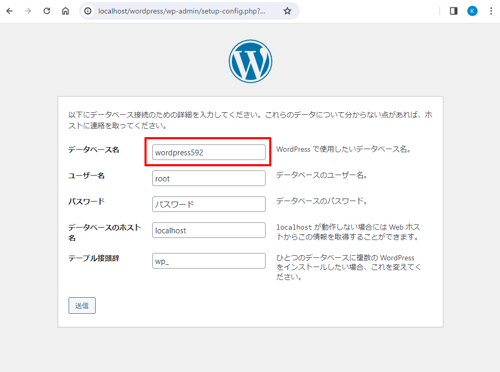The image size is (500, 372).
Task: View site information for localhost
Action: click(x=88, y=11)
